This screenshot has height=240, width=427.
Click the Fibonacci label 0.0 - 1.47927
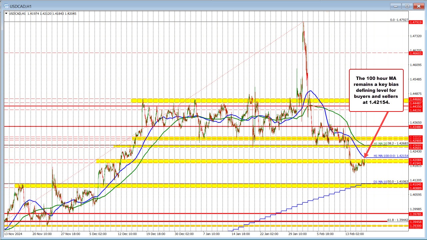coord(399,20)
